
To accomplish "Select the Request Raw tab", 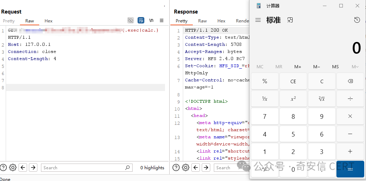I will (30, 21).
